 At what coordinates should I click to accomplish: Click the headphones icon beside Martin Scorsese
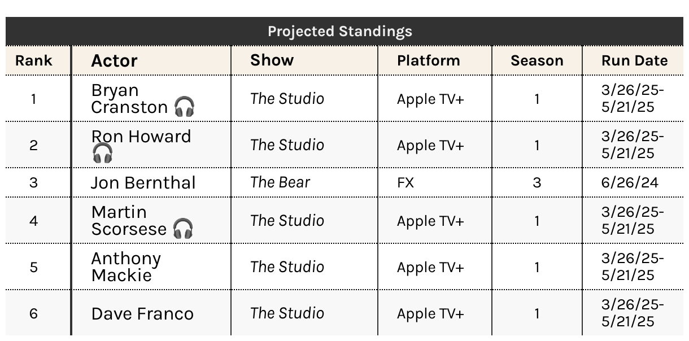183,229
